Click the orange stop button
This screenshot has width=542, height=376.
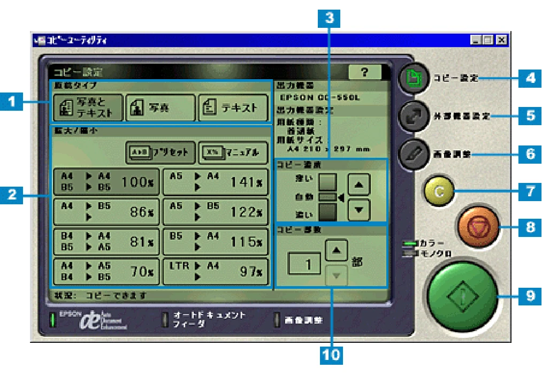point(479,227)
